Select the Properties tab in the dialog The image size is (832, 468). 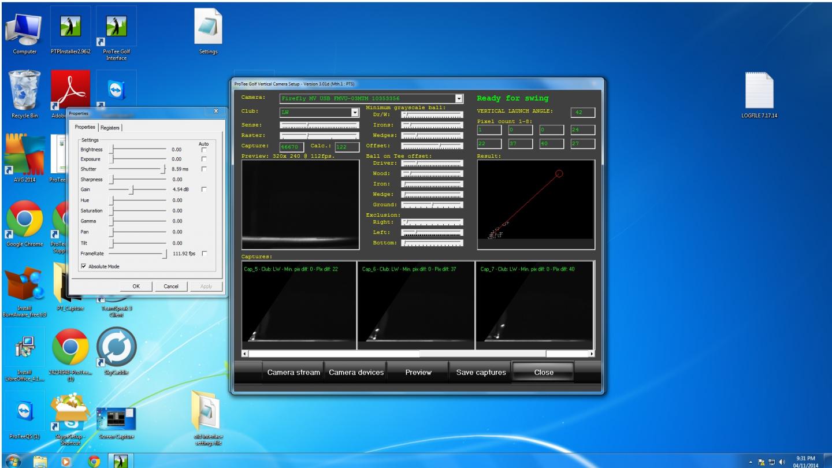[85, 127]
